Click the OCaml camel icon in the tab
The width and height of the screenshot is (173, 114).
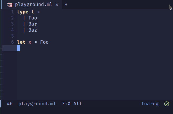point(10,5)
